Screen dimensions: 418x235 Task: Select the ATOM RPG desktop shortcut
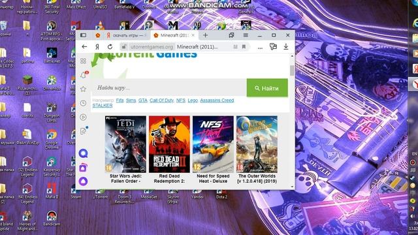click(52, 31)
